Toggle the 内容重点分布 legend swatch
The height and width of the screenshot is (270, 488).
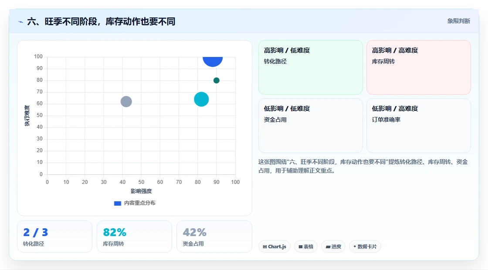point(117,203)
